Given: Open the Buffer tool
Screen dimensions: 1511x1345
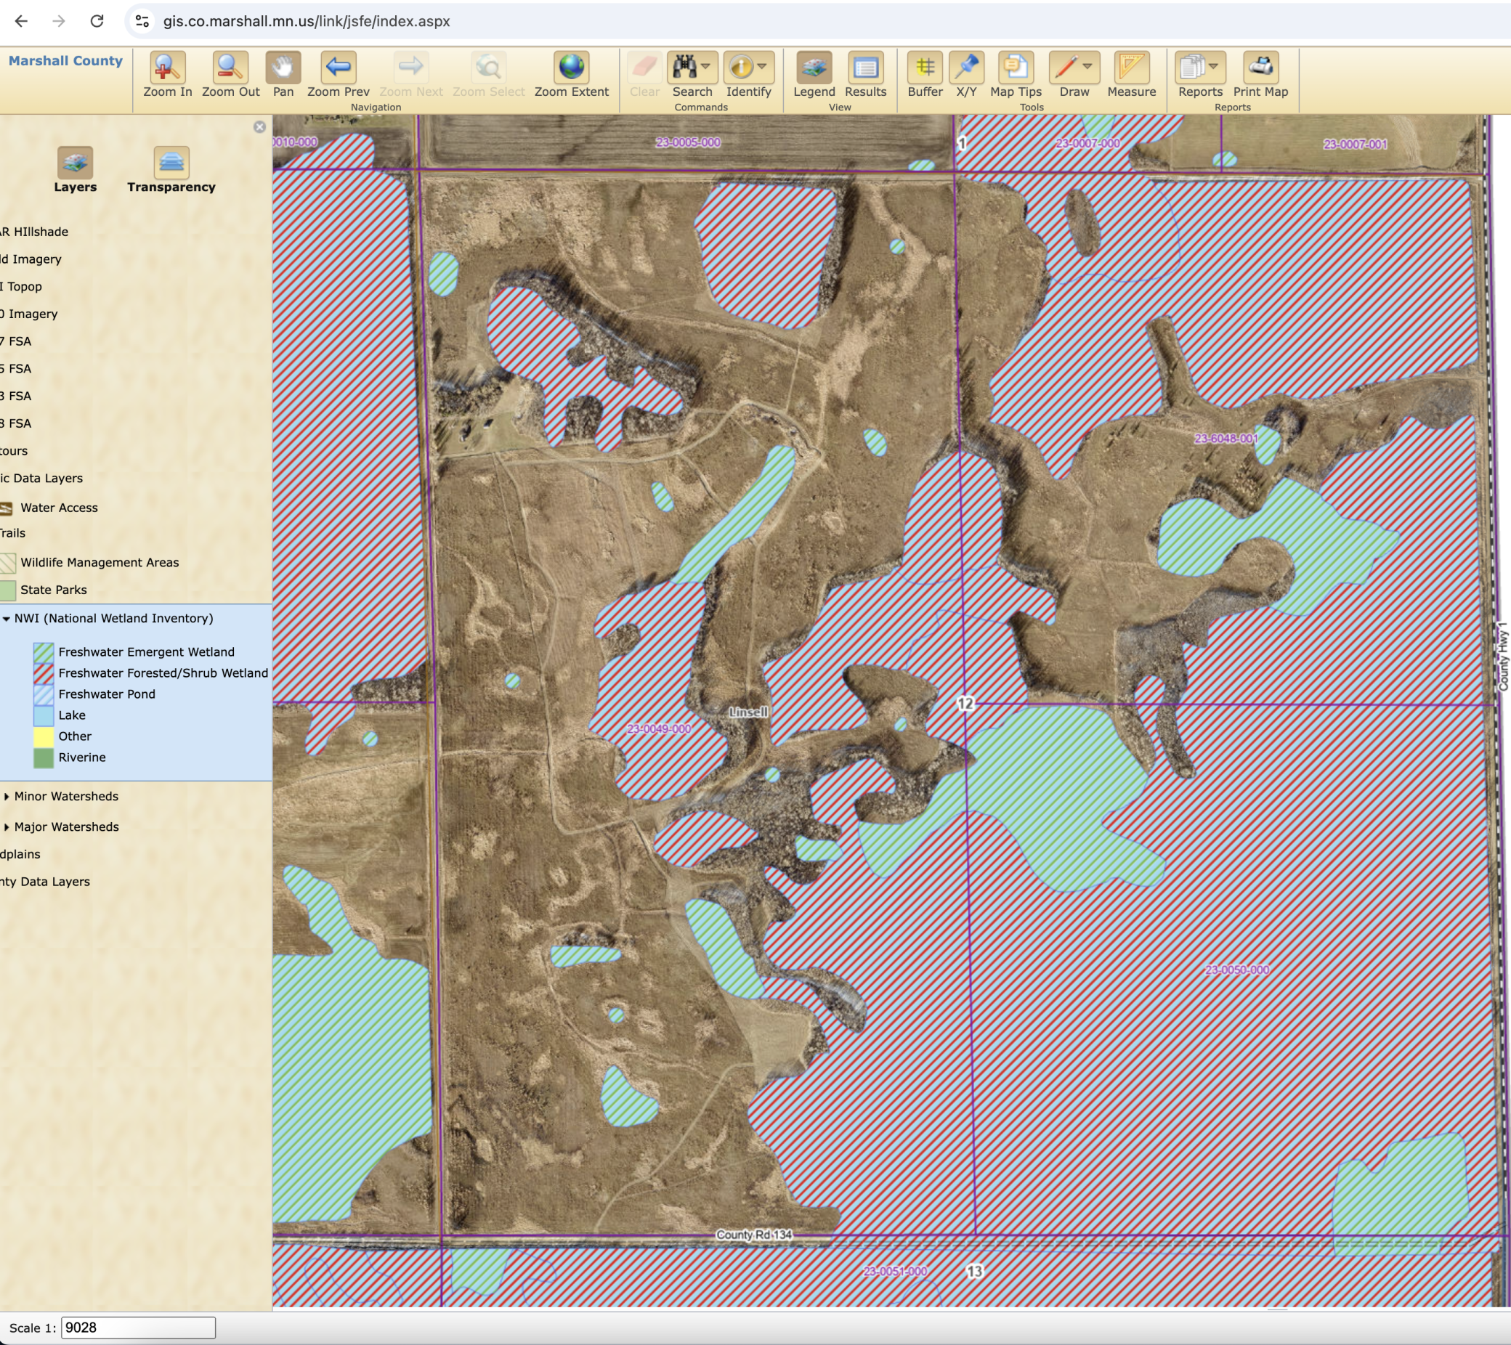Looking at the screenshot, I should (924, 68).
